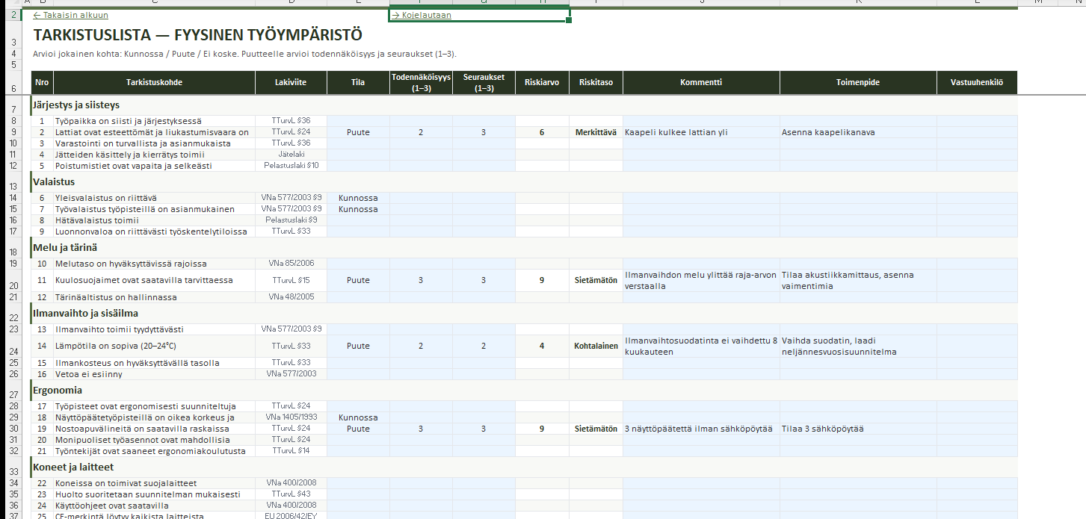Click the Vastuuhenkilö column heading
This screenshot has width=1086, height=519.
click(977, 82)
